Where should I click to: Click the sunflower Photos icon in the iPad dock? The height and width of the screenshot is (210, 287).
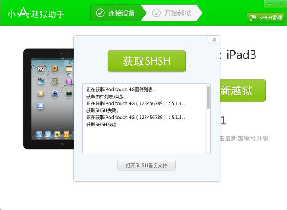point(57,134)
